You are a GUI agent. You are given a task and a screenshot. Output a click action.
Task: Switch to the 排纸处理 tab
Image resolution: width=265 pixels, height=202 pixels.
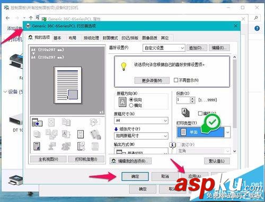coord(91,38)
